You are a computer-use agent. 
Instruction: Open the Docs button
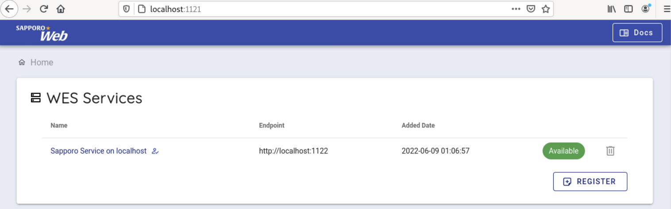[637, 33]
